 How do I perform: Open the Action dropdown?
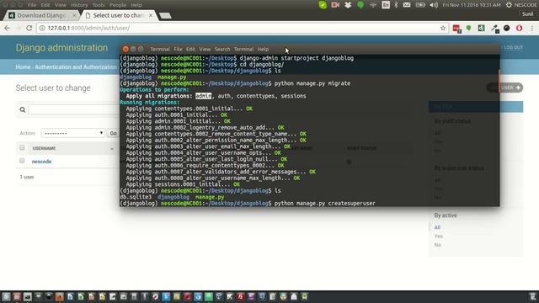[72, 133]
